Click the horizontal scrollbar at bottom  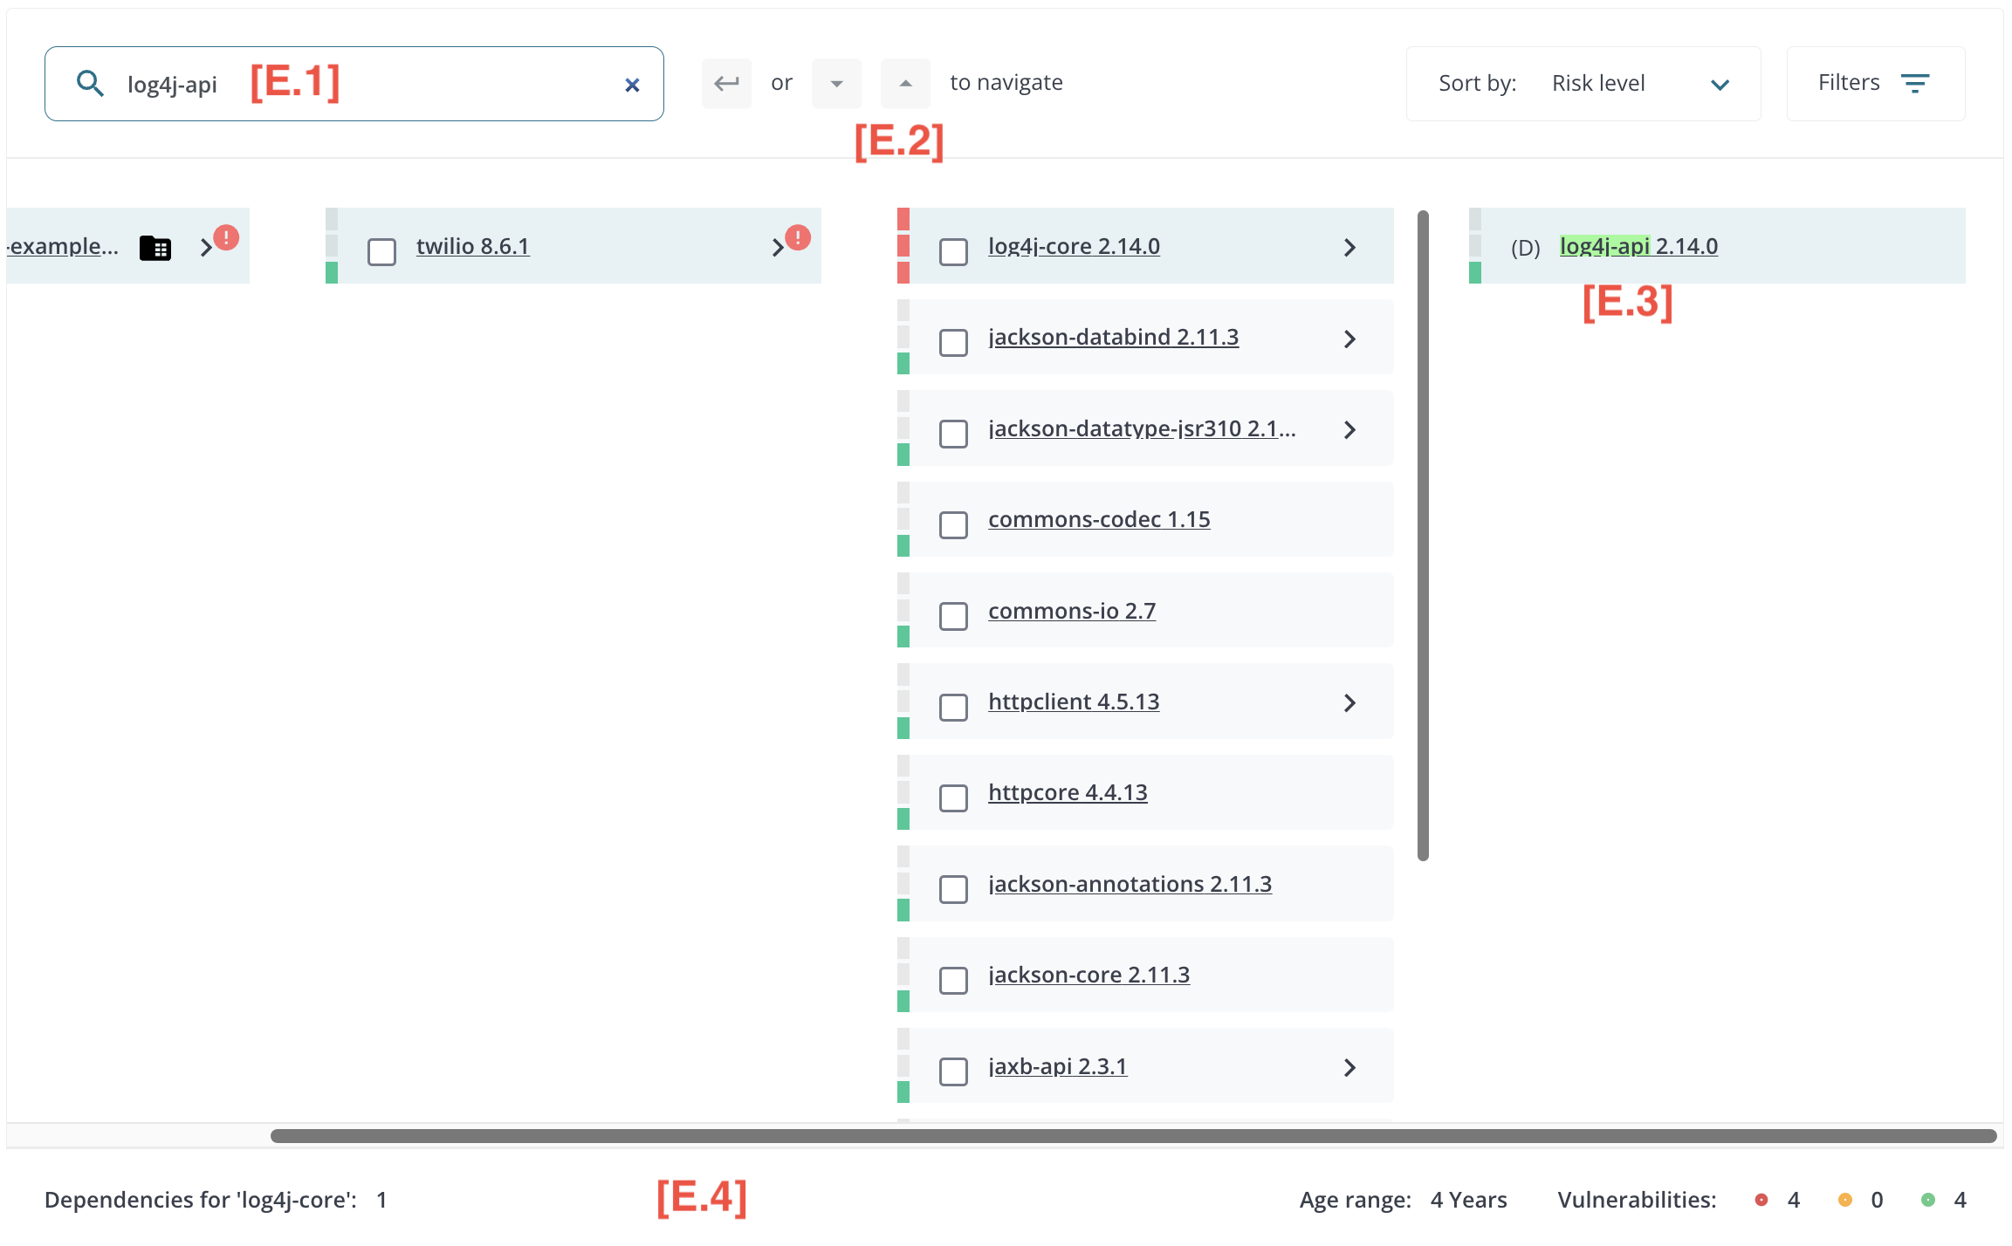1133,1136
